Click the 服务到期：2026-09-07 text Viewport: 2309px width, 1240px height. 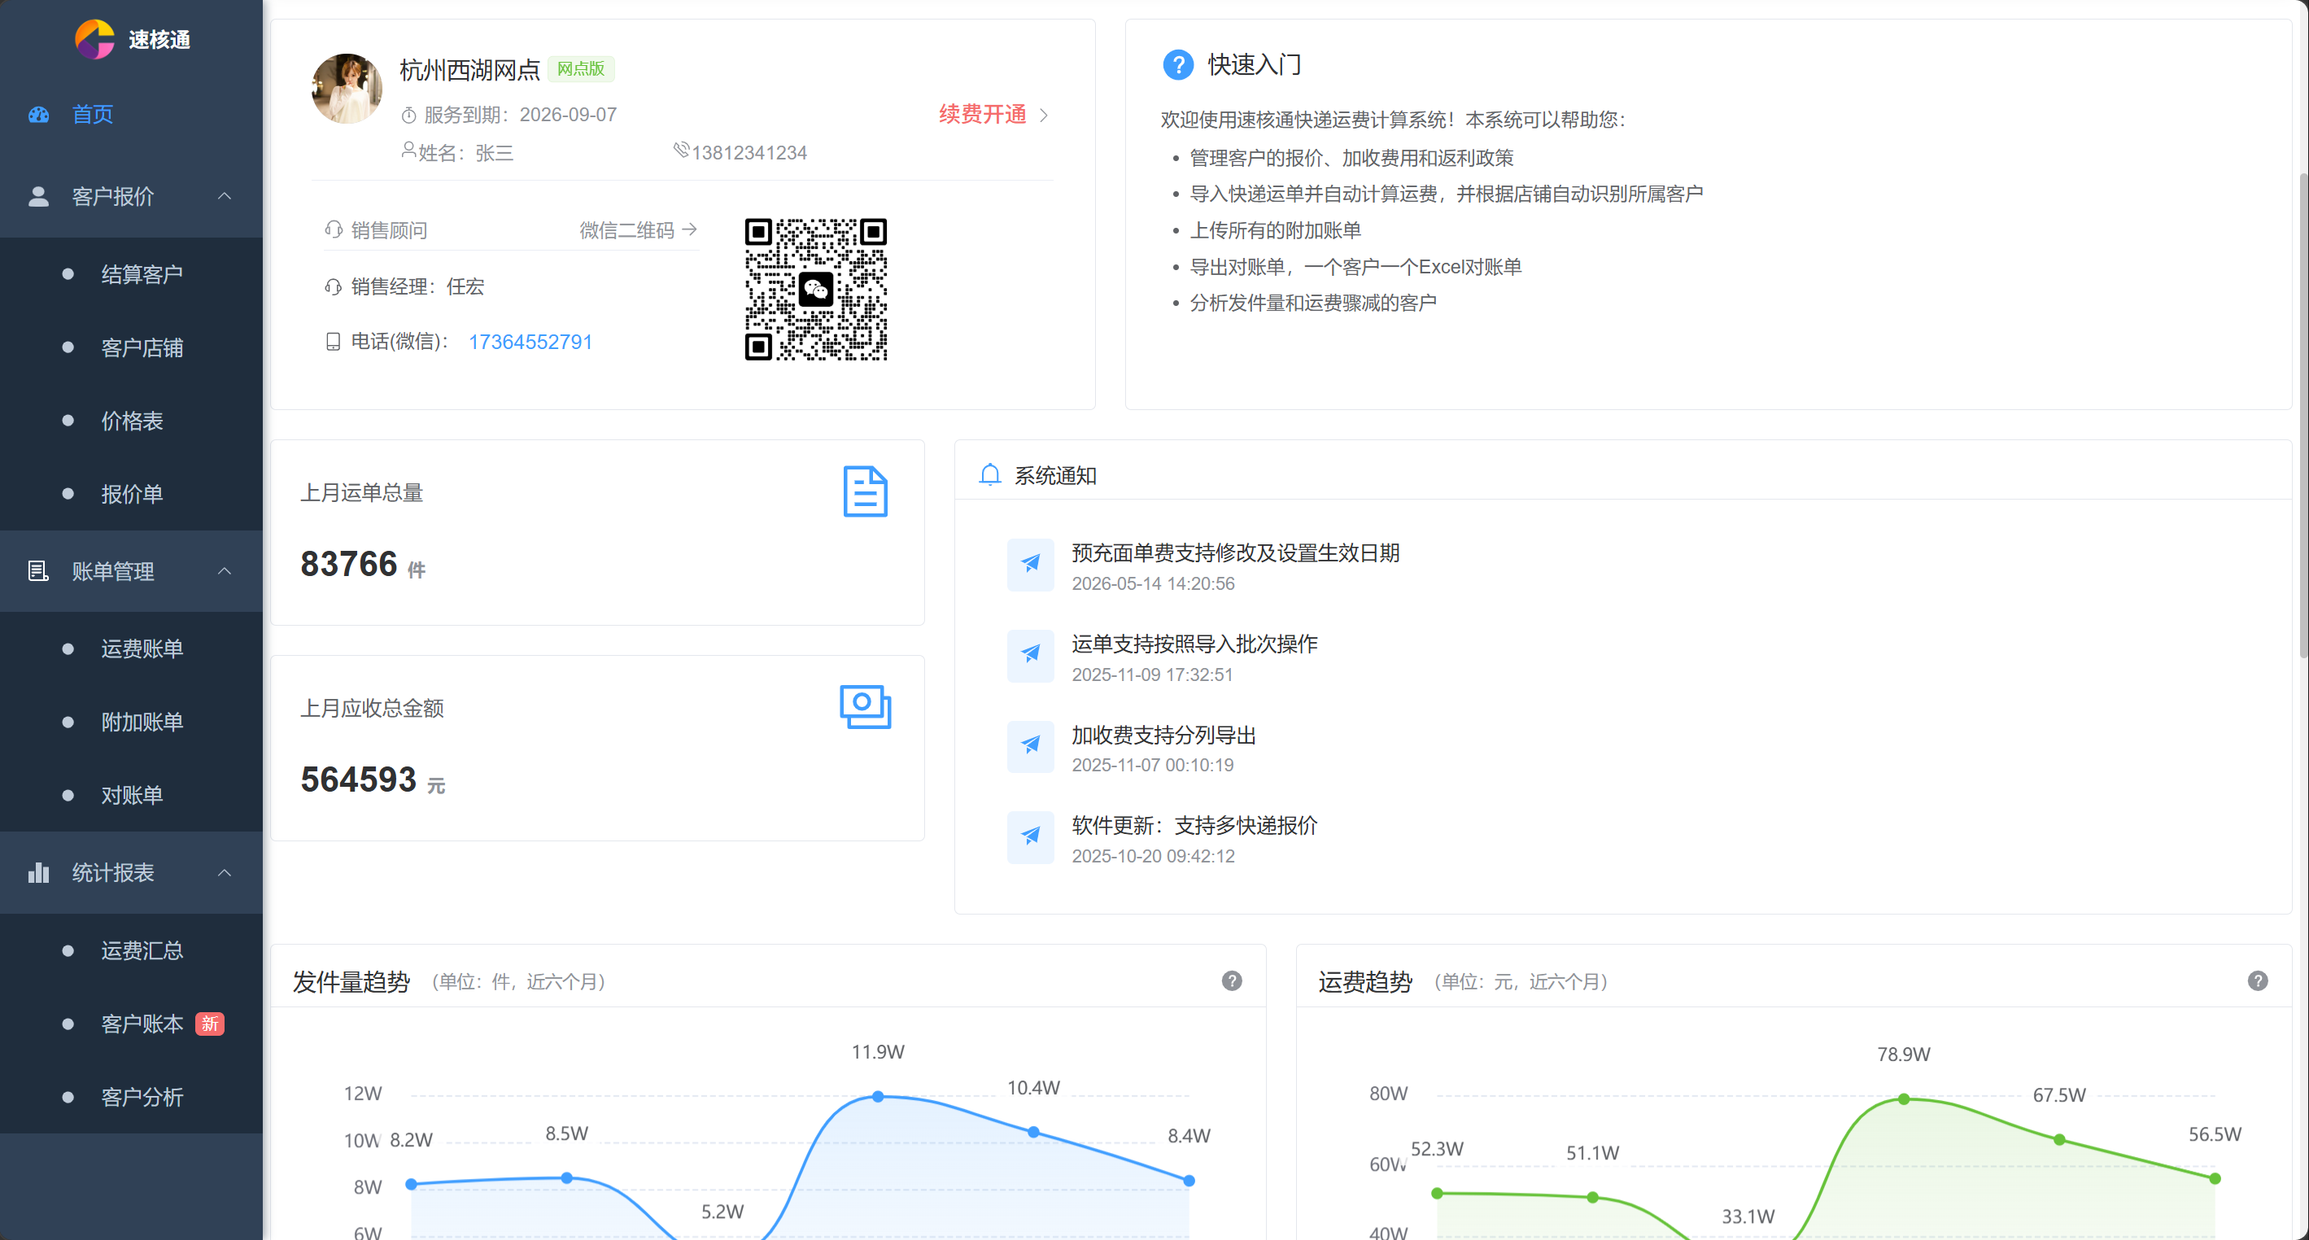coord(520,115)
